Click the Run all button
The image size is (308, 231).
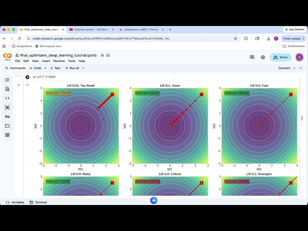coord(73,68)
